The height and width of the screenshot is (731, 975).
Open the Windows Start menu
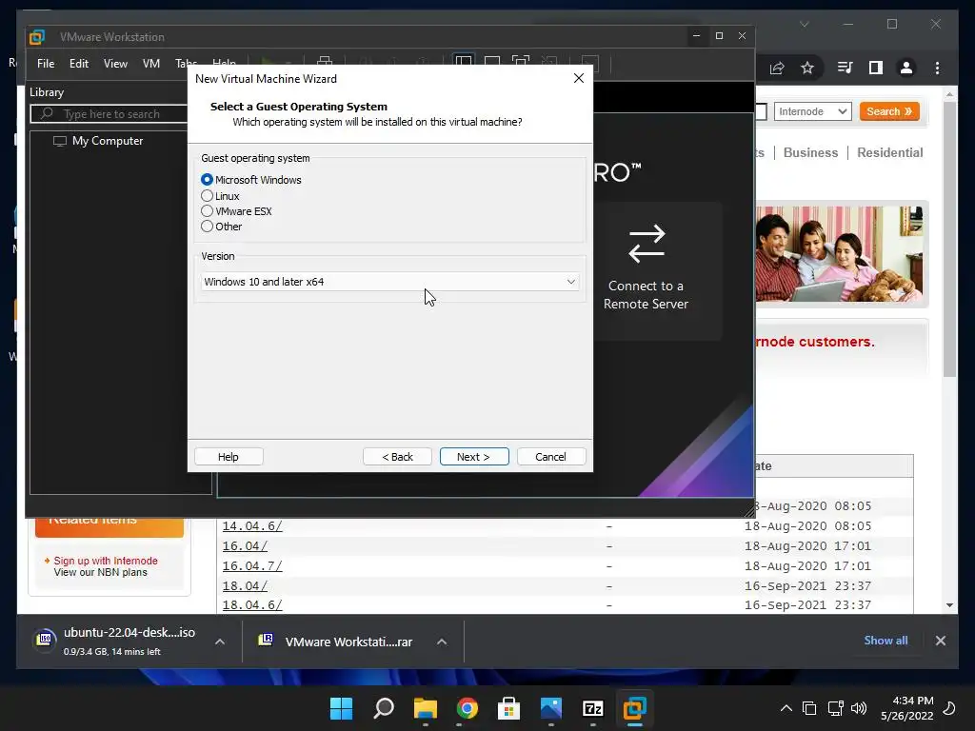[342, 708]
